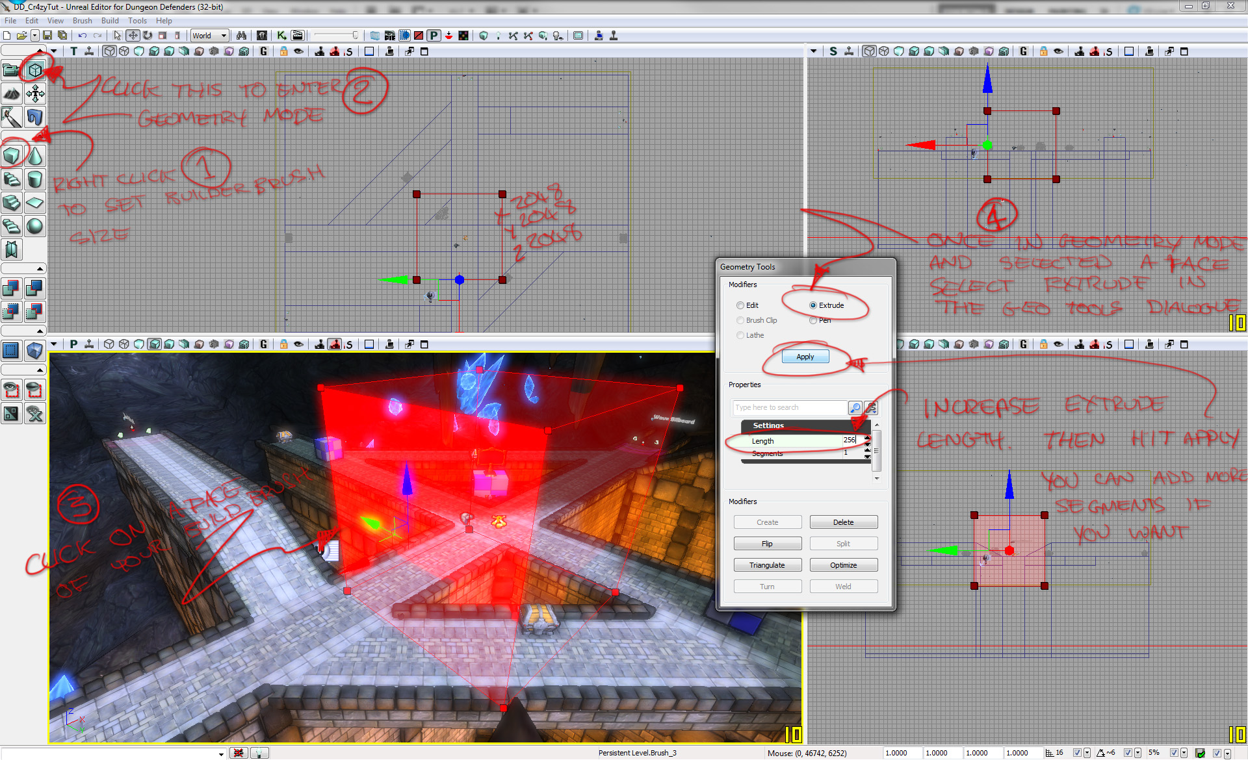Click the Build Geometry cube icon
The height and width of the screenshot is (760, 1248).
(483, 35)
